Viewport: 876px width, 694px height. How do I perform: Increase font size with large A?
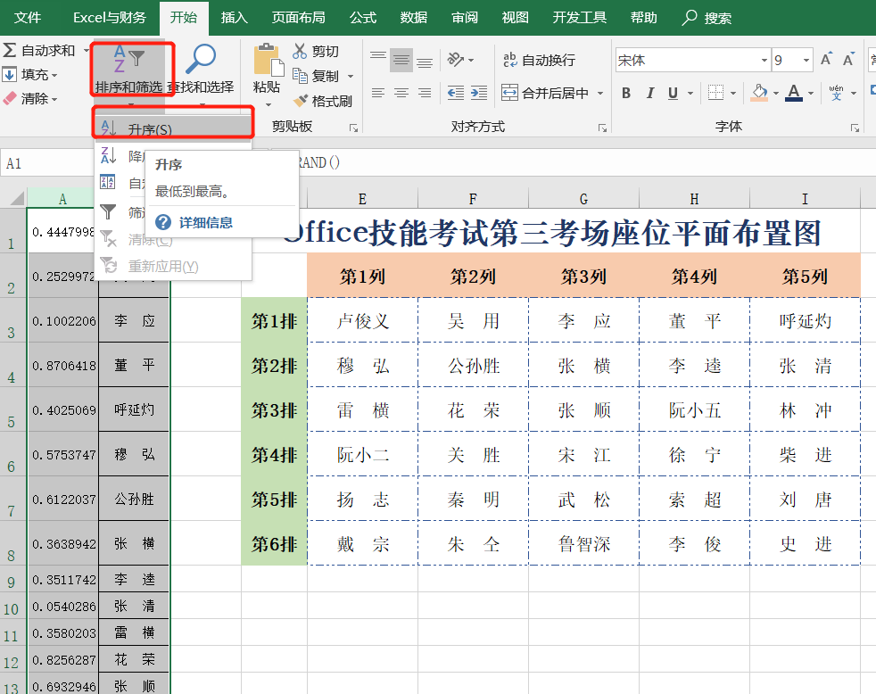[x=826, y=59]
